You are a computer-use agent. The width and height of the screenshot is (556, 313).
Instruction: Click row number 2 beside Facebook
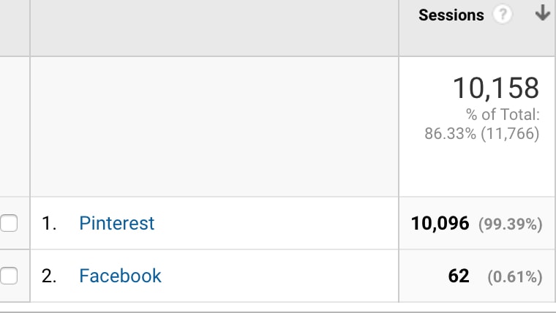pos(49,276)
